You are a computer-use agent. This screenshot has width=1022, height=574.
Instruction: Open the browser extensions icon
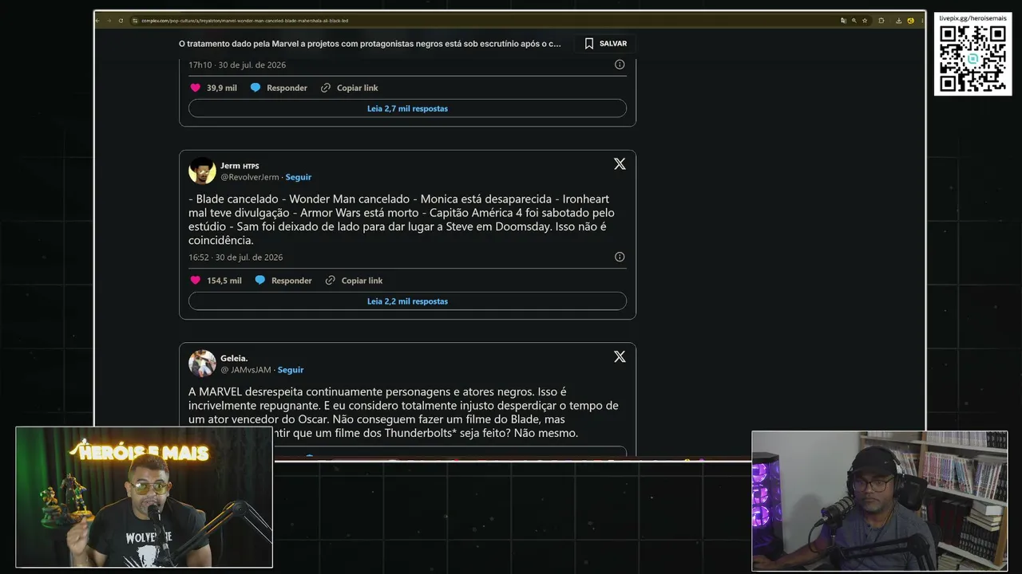click(x=881, y=21)
